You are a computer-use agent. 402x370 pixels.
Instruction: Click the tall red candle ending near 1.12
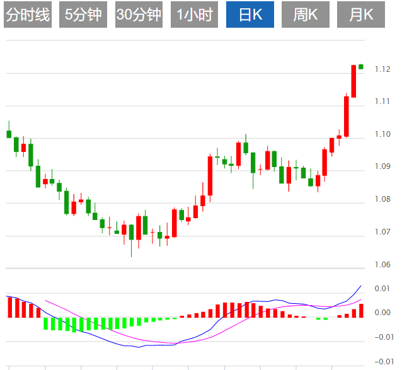pyautogui.click(x=353, y=81)
